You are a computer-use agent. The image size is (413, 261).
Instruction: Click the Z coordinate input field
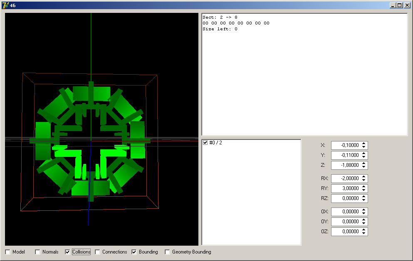pyautogui.click(x=346, y=165)
